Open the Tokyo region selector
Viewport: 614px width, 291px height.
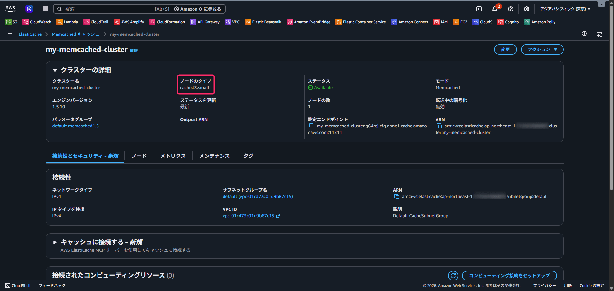pos(565,9)
